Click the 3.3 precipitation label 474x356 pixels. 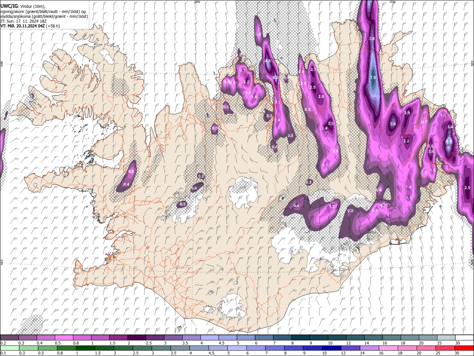331,123
